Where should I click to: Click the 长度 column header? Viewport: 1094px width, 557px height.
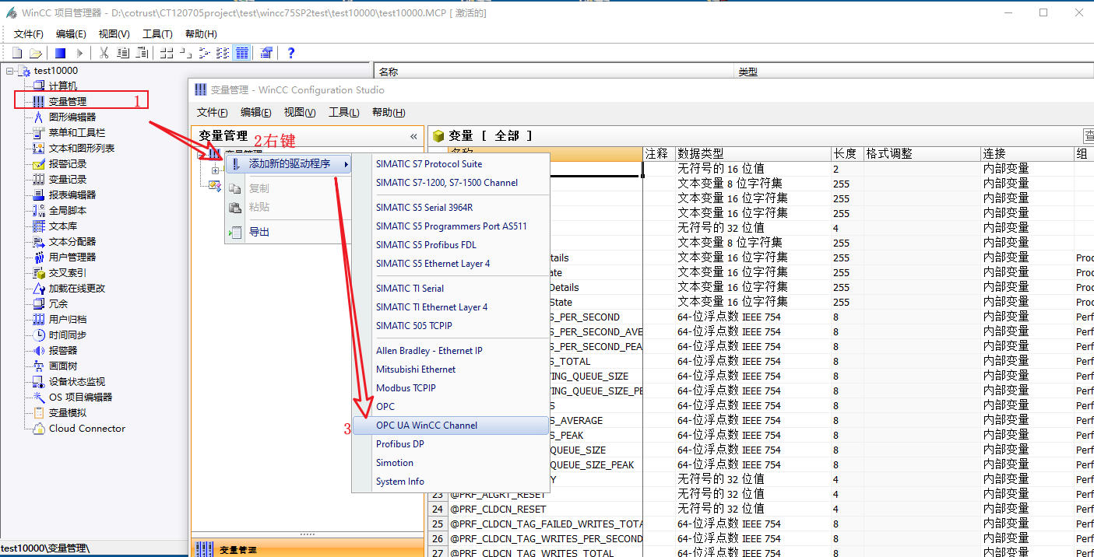coord(847,154)
